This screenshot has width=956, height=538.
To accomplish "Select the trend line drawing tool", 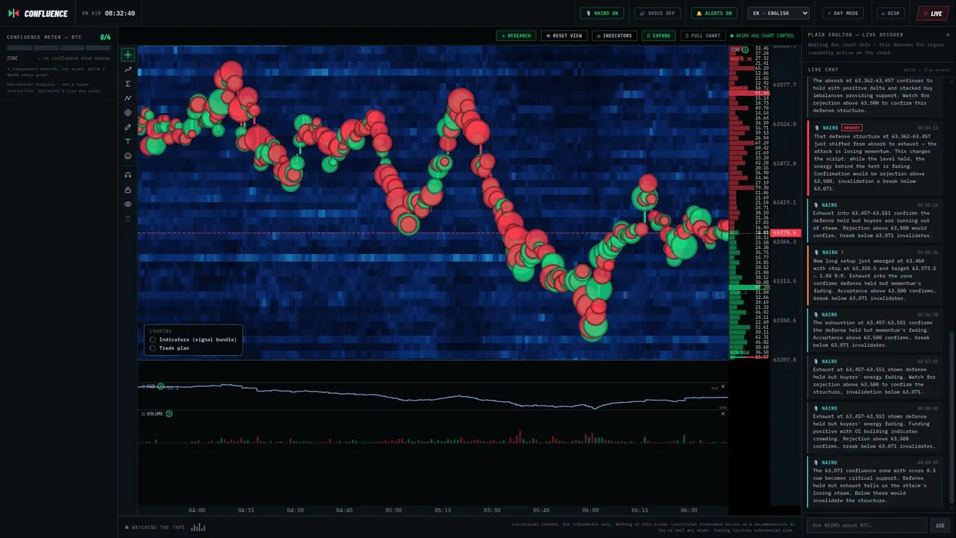I will click(x=128, y=69).
